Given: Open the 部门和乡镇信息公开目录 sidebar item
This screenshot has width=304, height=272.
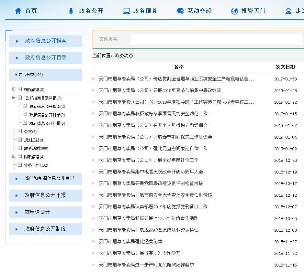Looking at the screenshot, I should click(49, 178).
